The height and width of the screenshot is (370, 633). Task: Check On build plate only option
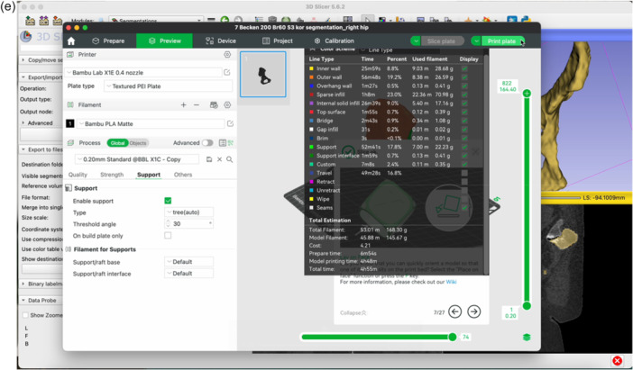(x=168, y=235)
